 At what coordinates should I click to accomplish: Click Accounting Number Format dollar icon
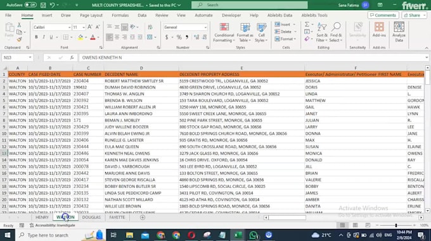tap(167, 37)
